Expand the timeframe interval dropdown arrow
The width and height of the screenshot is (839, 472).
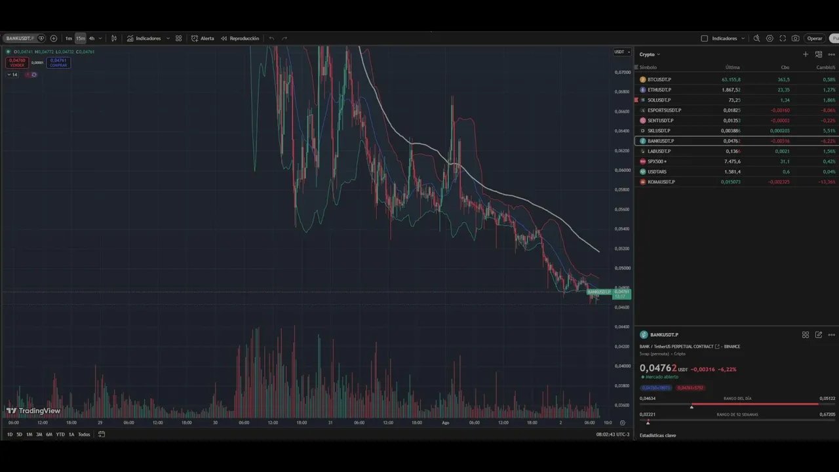pos(100,39)
